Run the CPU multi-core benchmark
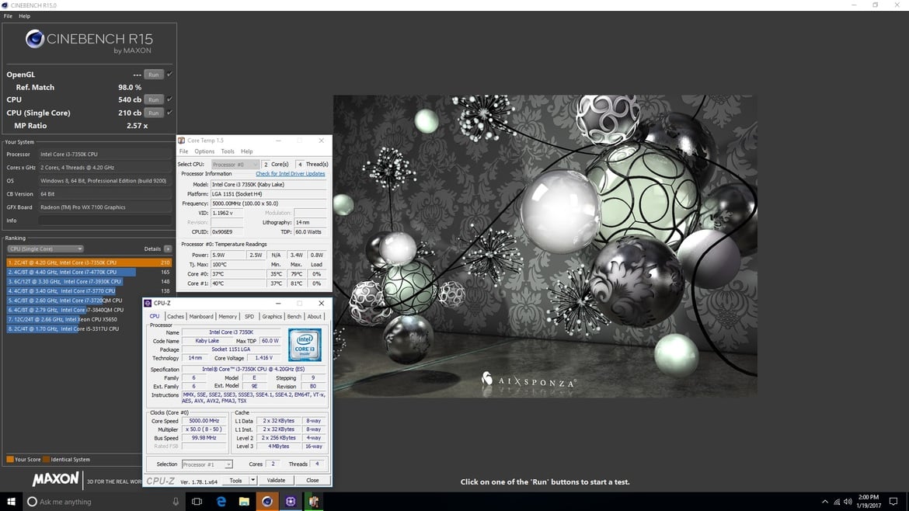The width and height of the screenshot is (909, 511). (x=153, y=99)
